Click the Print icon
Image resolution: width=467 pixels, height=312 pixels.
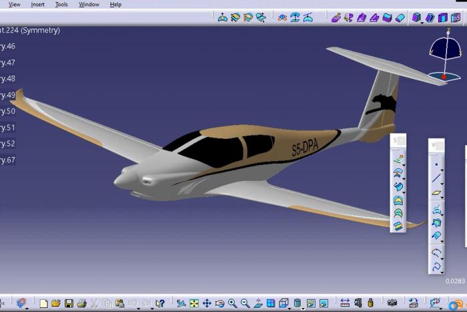[81, 303]
